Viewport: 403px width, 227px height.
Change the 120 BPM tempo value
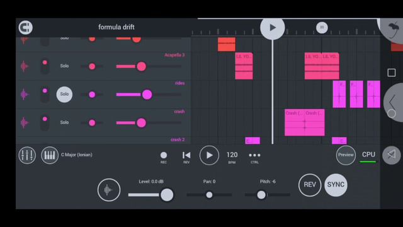coord(232,157)
